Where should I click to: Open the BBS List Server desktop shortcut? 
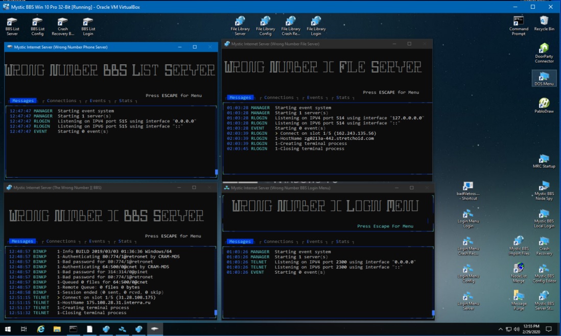coord(12,27)
